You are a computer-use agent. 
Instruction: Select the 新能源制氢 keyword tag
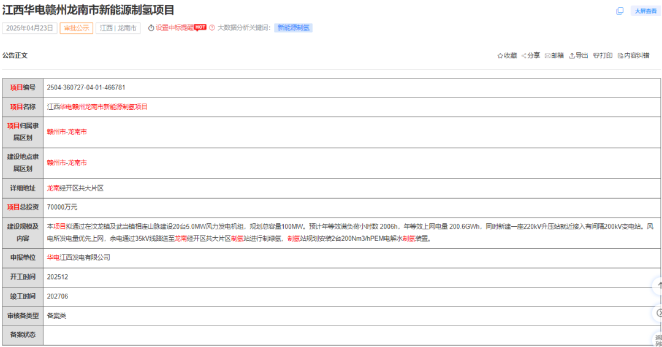(294, 28)
